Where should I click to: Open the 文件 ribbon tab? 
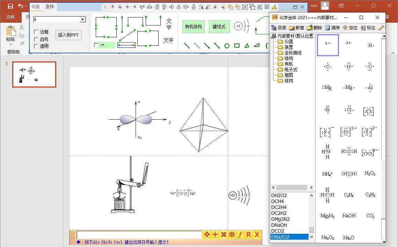click(10, 17)
